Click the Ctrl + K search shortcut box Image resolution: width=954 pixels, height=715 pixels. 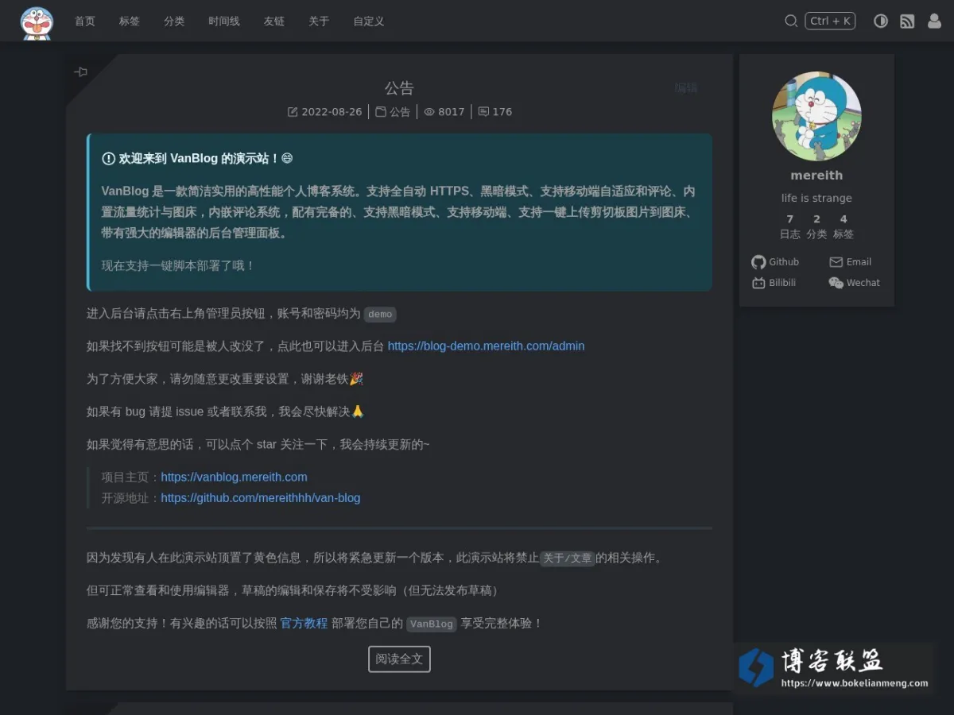[830, 21]
